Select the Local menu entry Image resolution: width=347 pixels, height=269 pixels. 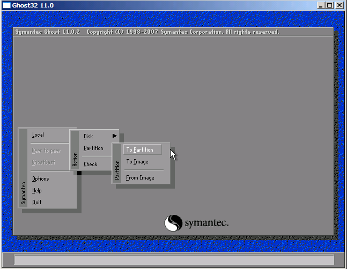tap(38, 135)
